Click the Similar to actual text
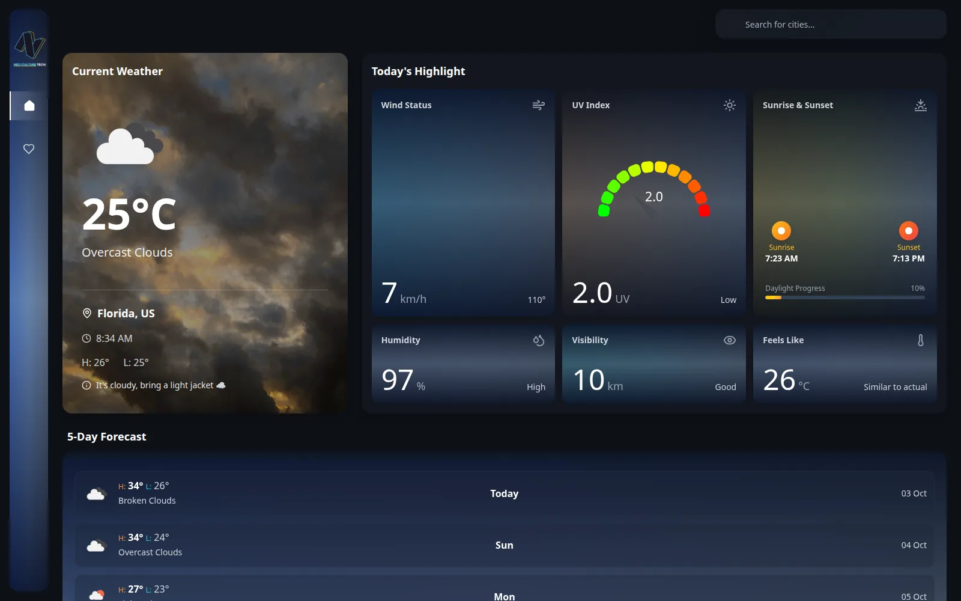The image size is (961, 601). coord(895,387)
